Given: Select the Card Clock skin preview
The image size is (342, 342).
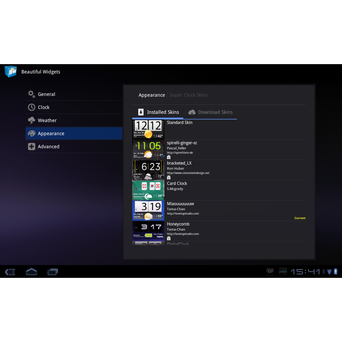Looking at the screenshot, I should 148,191.
